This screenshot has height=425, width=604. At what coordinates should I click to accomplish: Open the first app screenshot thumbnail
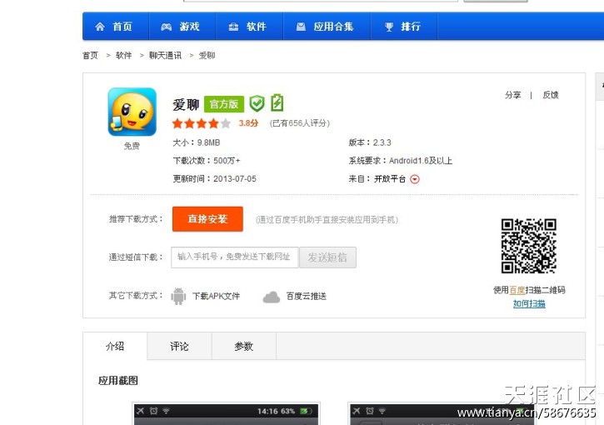point(226,414)
